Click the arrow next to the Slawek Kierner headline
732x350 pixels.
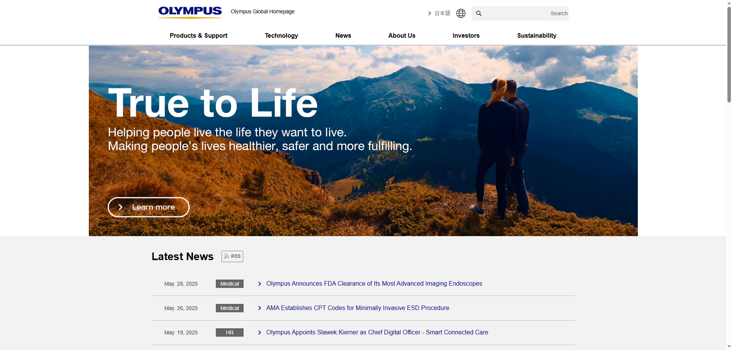260,332
